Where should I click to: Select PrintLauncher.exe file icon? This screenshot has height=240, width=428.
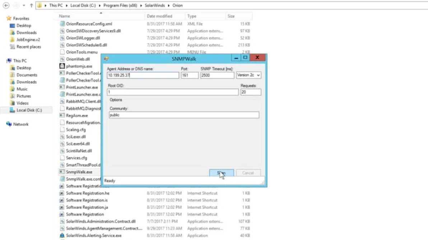pyautogui.click(x=62, y=87)
